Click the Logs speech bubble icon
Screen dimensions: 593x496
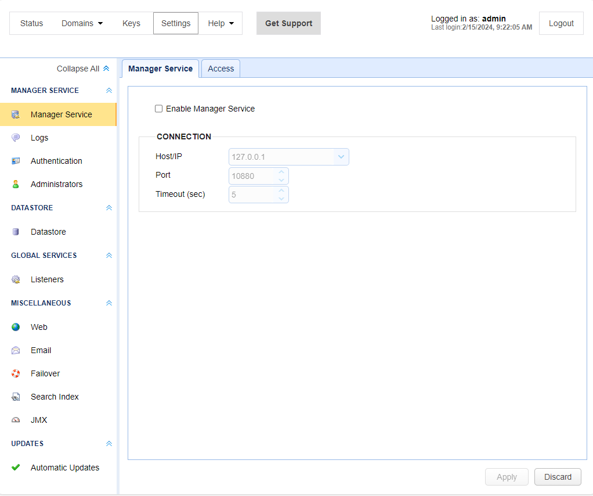coord(16,138)
